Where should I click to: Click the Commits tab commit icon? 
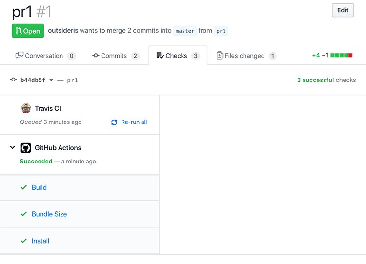[96, 55]
